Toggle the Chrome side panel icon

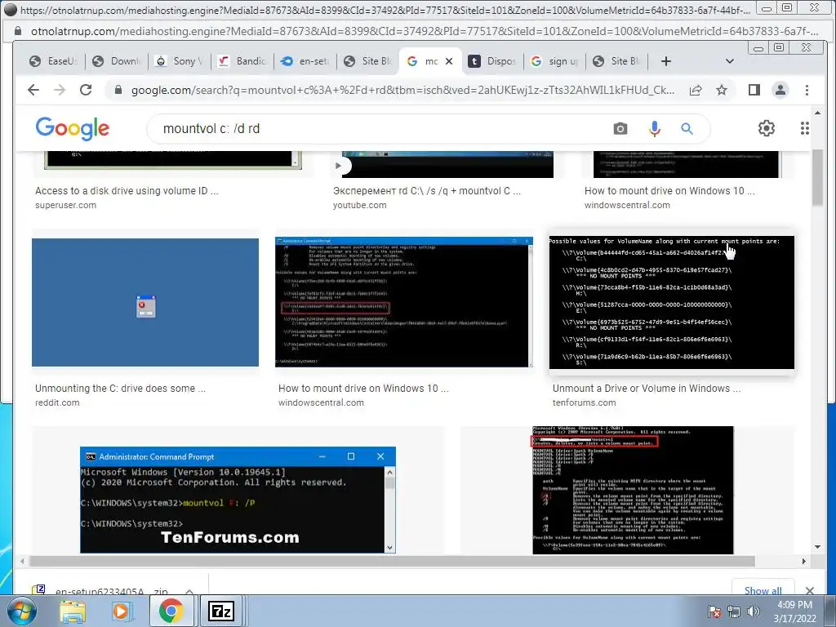pos(754,90)
